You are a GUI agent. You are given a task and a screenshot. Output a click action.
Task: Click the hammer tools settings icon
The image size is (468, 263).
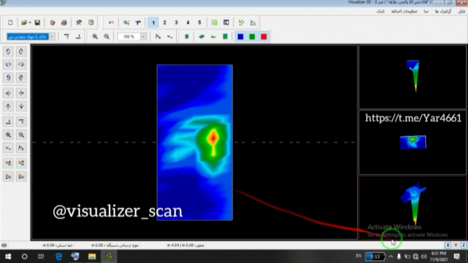(79, 23)
